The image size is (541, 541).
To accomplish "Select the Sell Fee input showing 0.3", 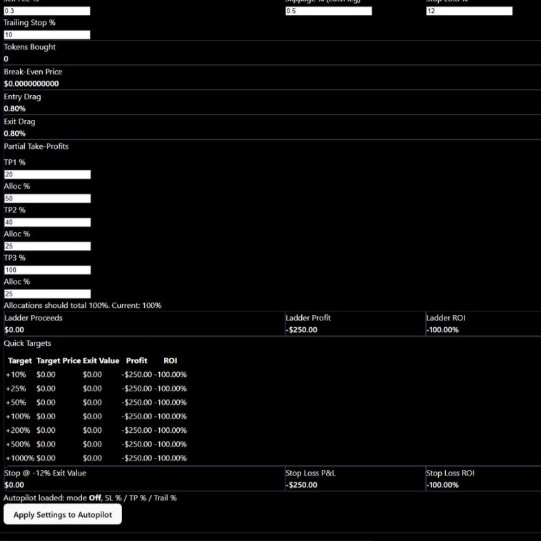I will click(47, 11).
